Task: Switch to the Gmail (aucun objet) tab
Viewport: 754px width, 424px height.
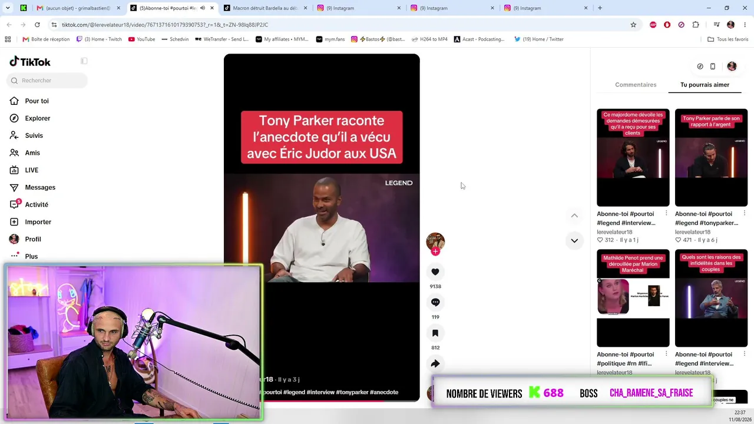Action: [x=77, y=8]
